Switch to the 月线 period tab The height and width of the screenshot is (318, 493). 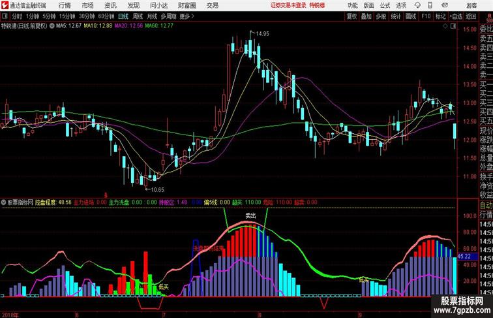[152, 16]
